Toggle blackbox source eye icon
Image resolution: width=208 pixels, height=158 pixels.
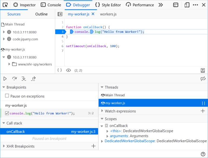pyautogui.click(x=68, y=70)
